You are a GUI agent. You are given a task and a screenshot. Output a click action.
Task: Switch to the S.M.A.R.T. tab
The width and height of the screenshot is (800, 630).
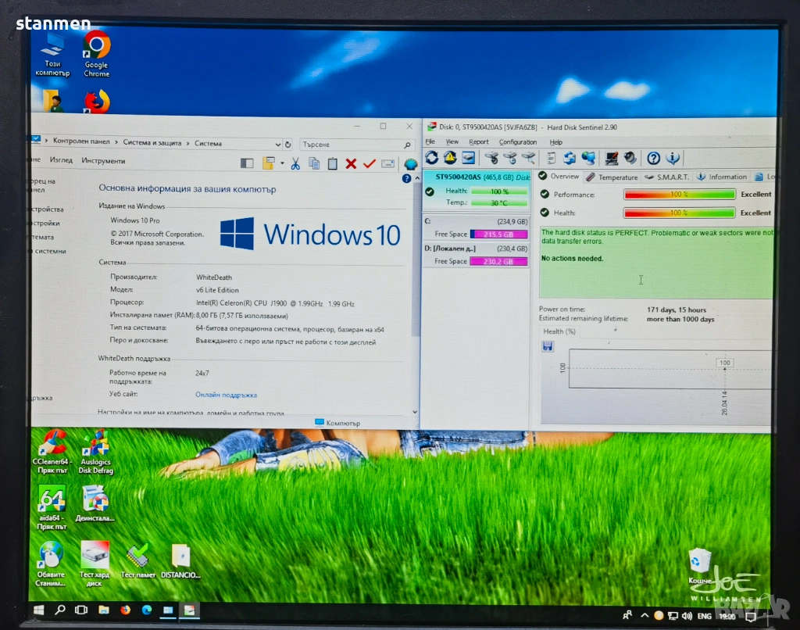(666, 177)
